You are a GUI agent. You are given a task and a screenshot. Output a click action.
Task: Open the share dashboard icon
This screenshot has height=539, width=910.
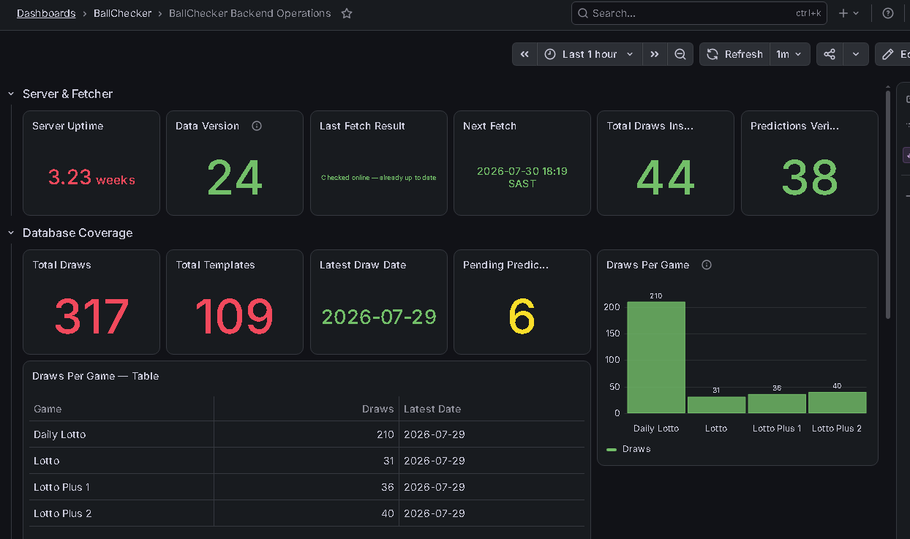(x=830, y=54)
